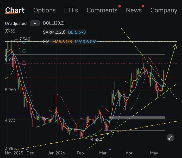The width and height of the screenshot is (182, 158).
Task: Click the purple horizontal support line
Action: 91,115
